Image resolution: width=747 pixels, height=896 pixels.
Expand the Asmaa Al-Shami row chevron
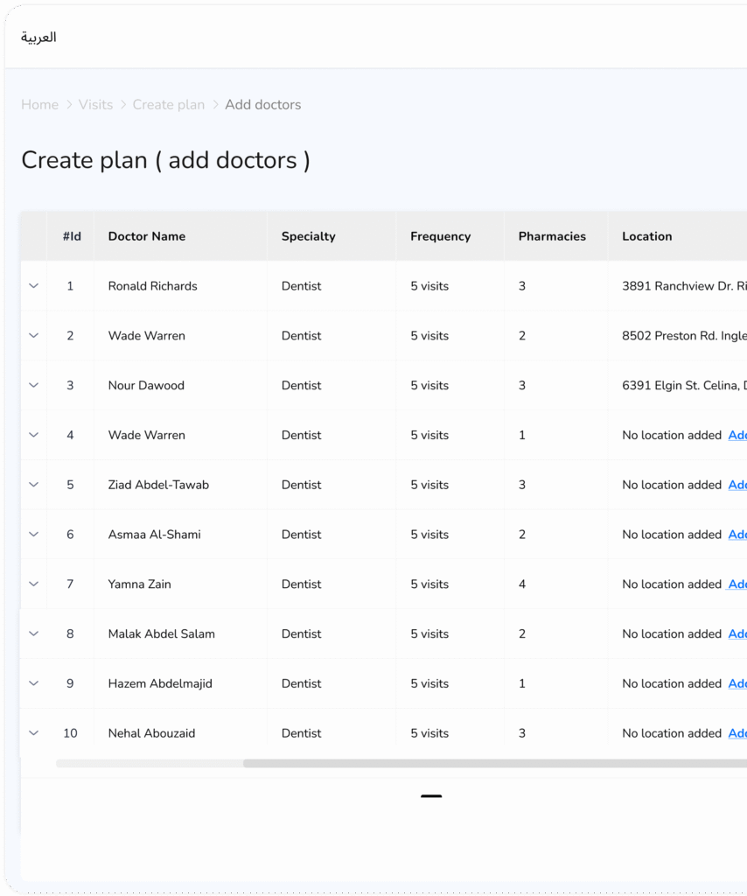pos(34,535)
